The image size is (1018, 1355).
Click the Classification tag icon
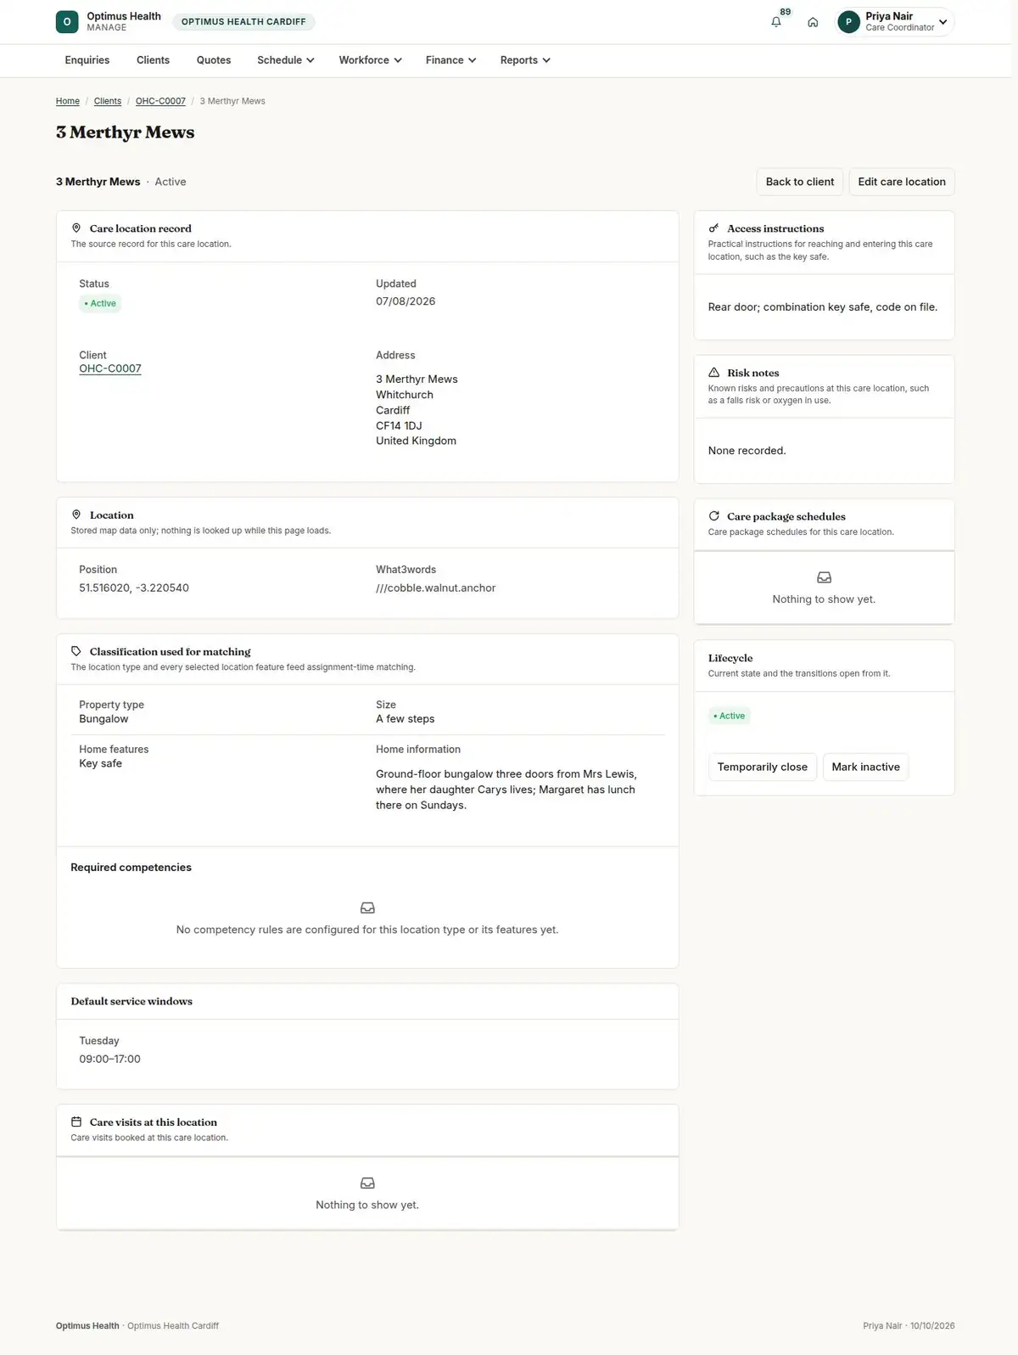[x=76, y=651]
